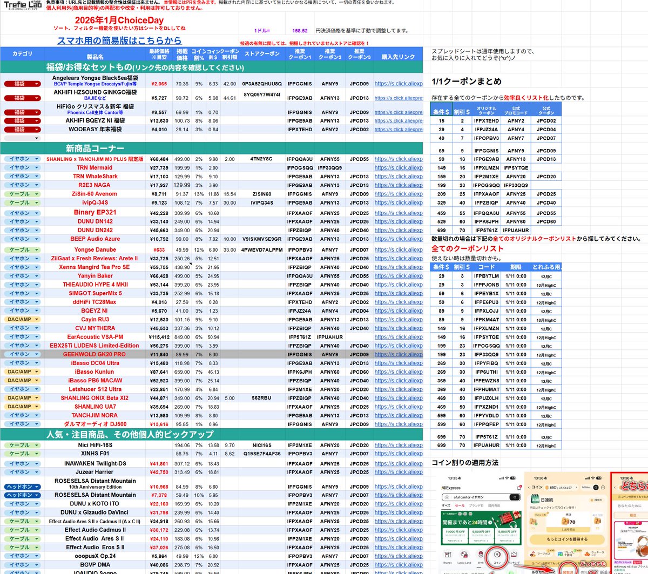Select coupon code IFPHUMAT in list
Screen dimensions: 648x574
pos(486,389)
